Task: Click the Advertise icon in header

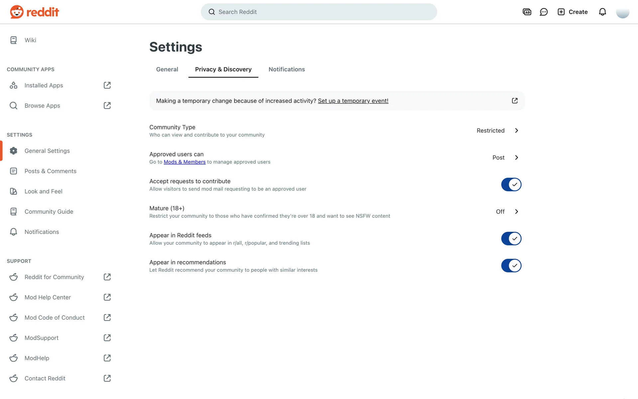Action: pos(527,12)
